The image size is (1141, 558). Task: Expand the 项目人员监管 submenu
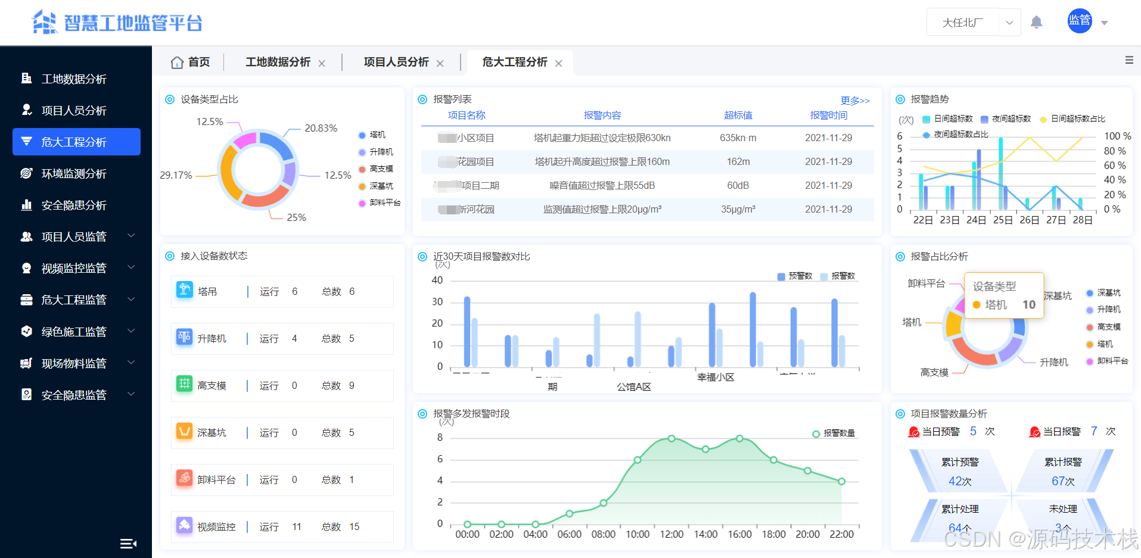[x=131, y=236]
